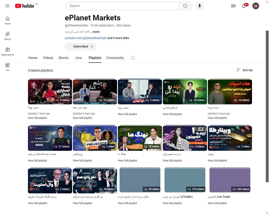This screenshot has width=269, height=215.
Task: Click the search magnifier button
Action: pyautogui.click(x=185, y=6)
